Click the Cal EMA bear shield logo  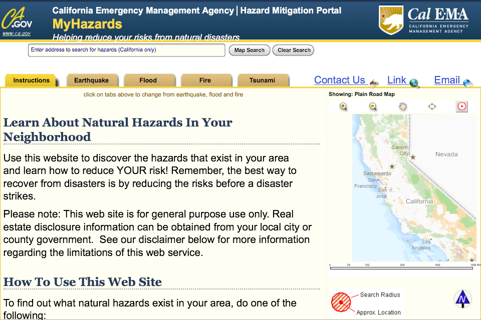[390, 19]
